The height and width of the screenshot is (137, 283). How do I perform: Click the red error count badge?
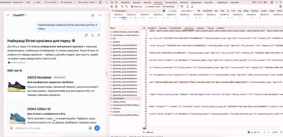[x=255, y=2]
